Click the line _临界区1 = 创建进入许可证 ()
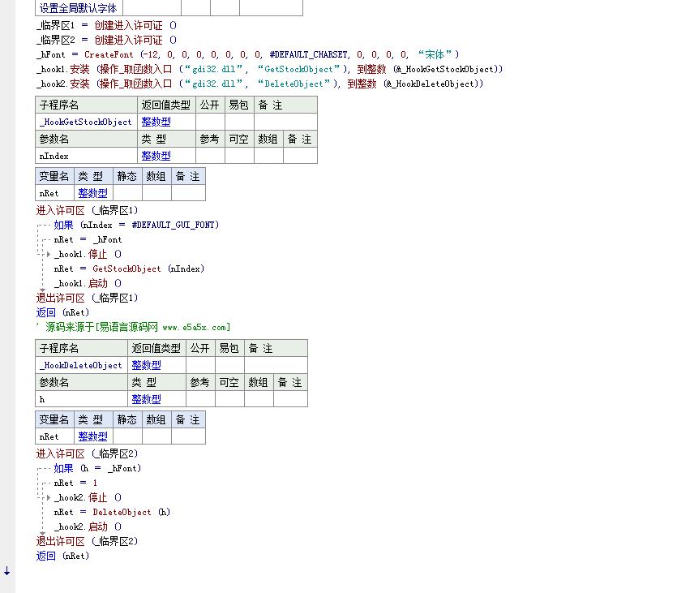 click(x=107, y=25)
